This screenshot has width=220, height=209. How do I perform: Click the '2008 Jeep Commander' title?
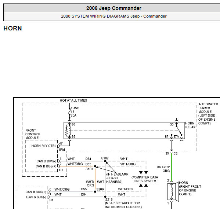(x=113, y=8)
